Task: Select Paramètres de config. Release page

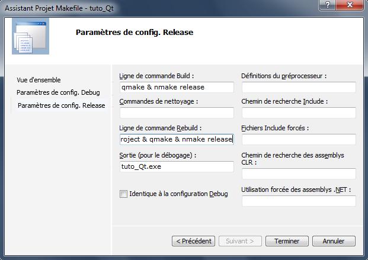Action: [61, 105]
